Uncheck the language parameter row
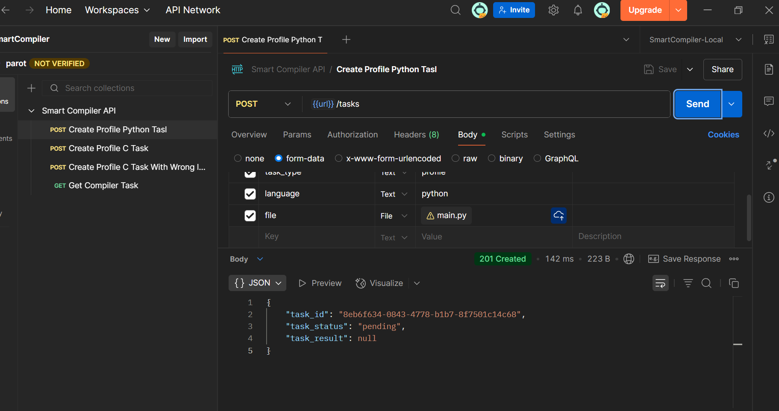The height and width of the screenshot is (411, 779). tap(250, 194)
